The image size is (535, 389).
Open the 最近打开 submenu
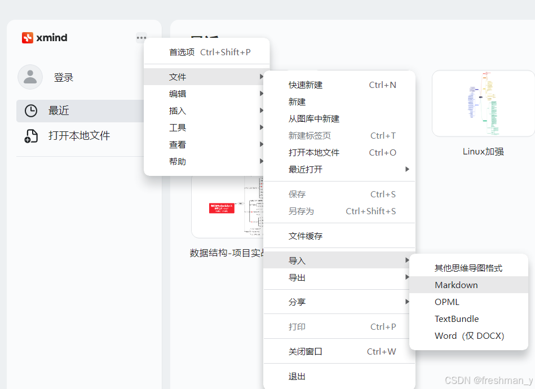tap(339, 169)
